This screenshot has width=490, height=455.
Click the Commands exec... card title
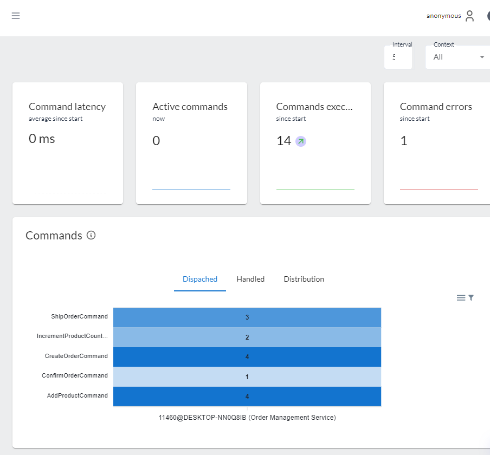[x=314, y=107]
